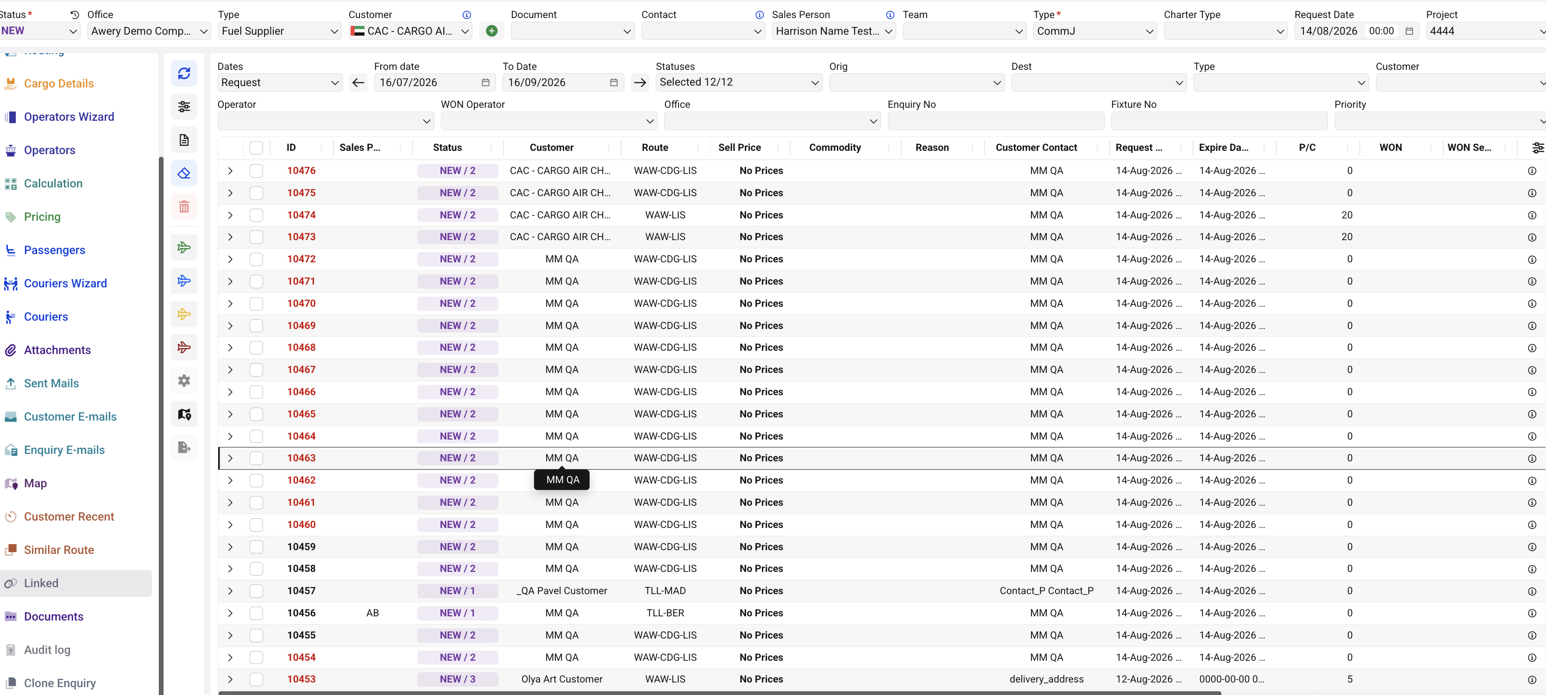Select the eraser clear icon in toolbar

(184, 174)
